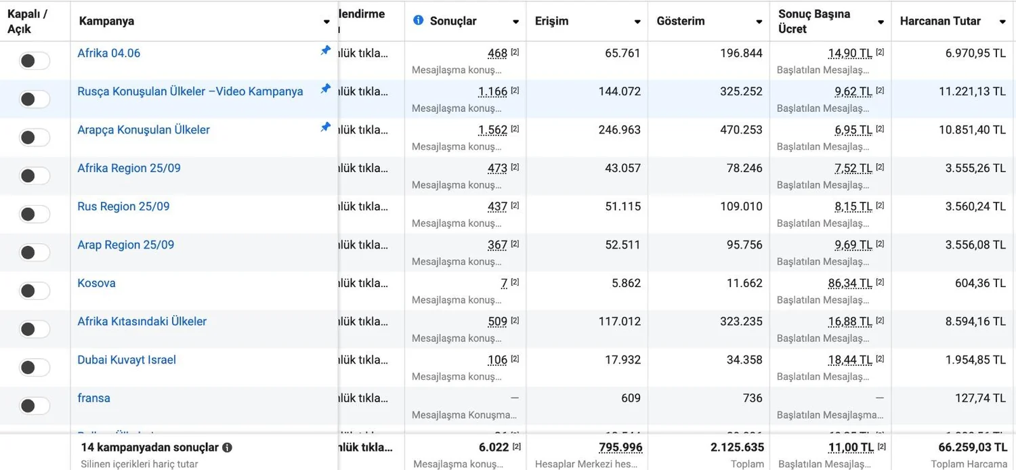Click the 8.594,16 TL spend amount

[x=975, y=322]
